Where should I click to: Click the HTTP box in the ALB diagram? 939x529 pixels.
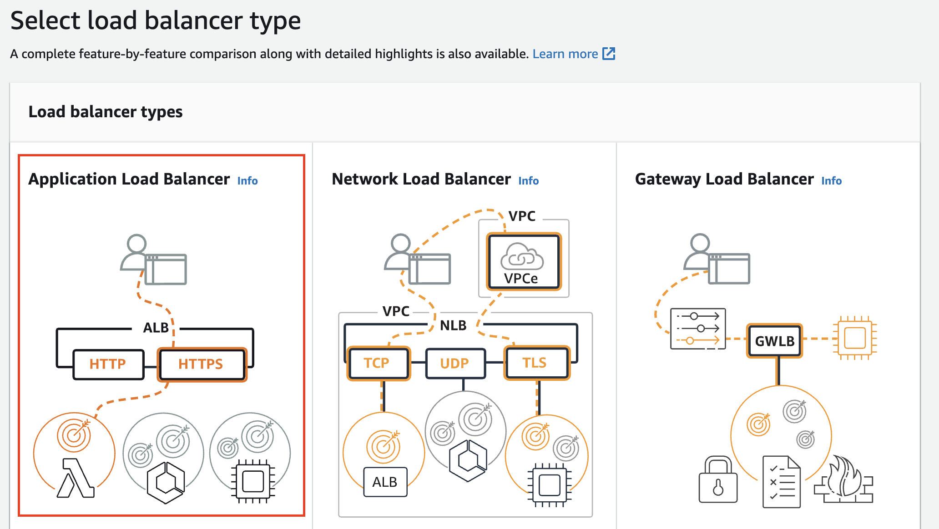click(x=108, y=364)
